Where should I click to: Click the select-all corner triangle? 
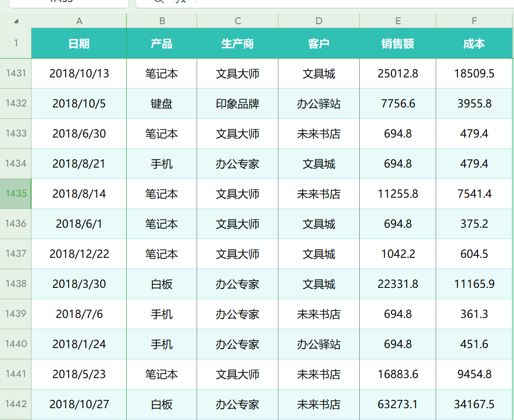pyautogui.click(x=16, y=21)
